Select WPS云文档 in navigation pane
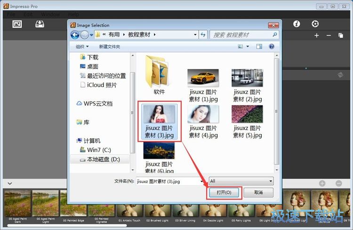The height and width of the screenshot is (230, 353). click(x=94, y=103)
